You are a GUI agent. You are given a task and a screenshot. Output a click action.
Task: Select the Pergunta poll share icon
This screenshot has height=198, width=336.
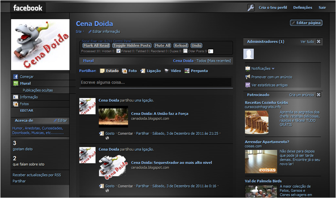click(x=187, y=71)
